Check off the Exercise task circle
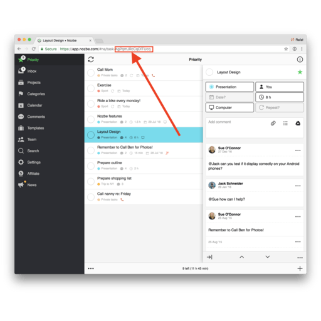The width and height of the screenshot is (321, 321). pyautogui.click(x=91, y=88)
